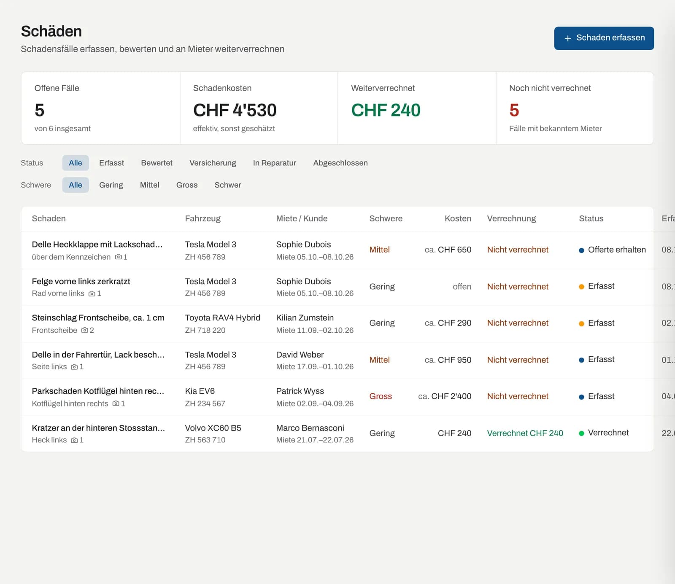The width and height of the screenshot is (675, 584).
Task: Open damage Delle Heckklappe mit Lackschad…
Action: tap(97, 245)
